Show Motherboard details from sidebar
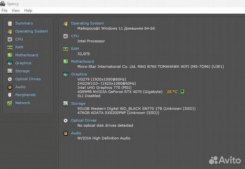The height and width of the screenshot is (169, 245). [x=27, y=55]
